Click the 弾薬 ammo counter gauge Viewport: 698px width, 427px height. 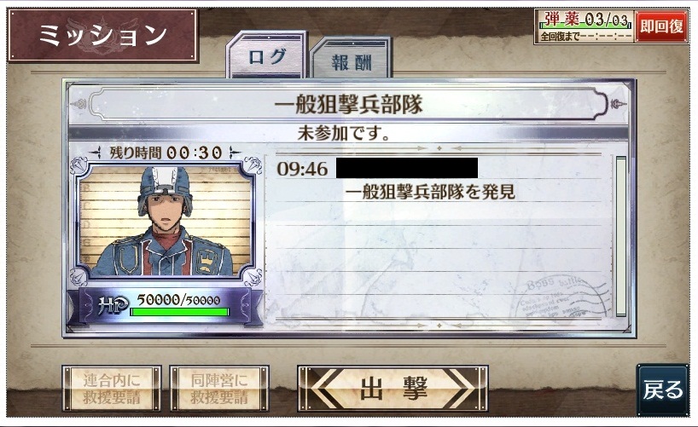585,20
